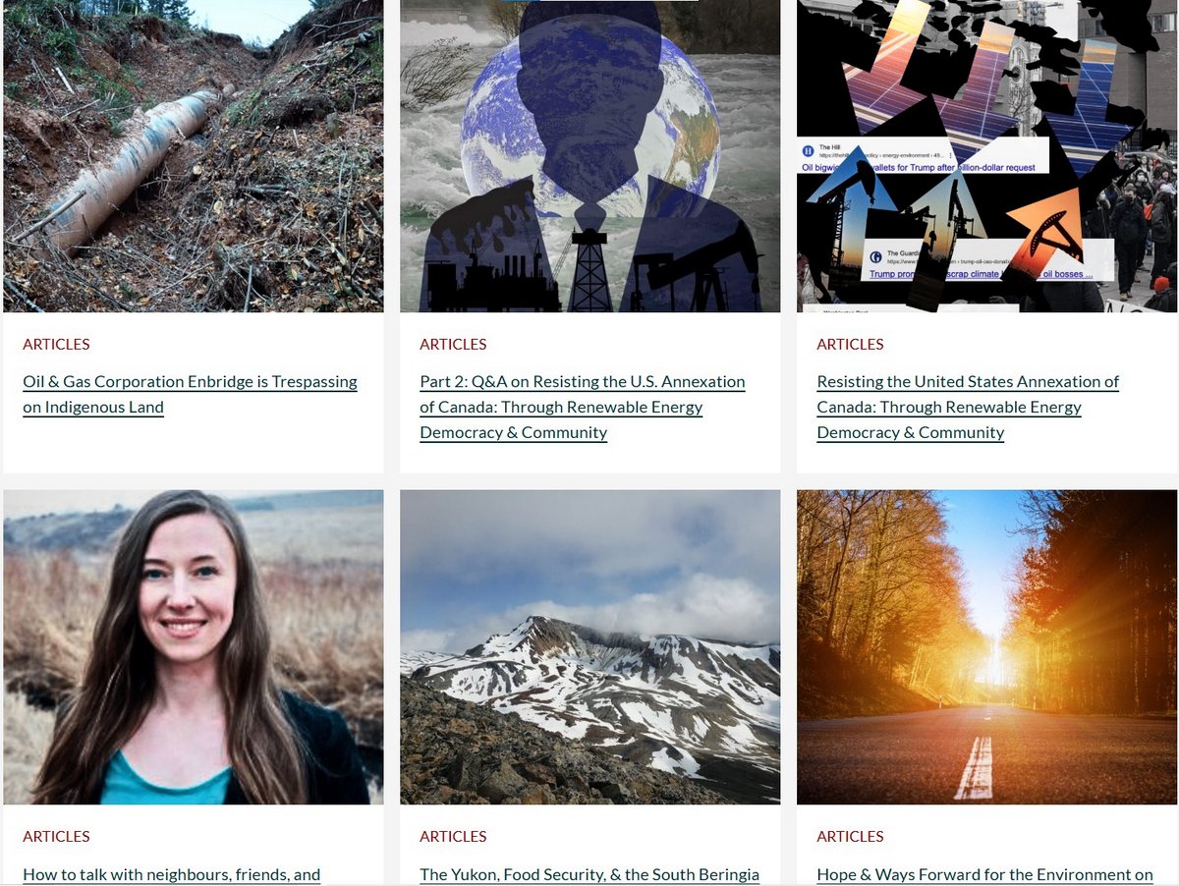Open the snowy mountain landscape photo
This screenshot has width=1179, height=886.
tap(590, 647)
